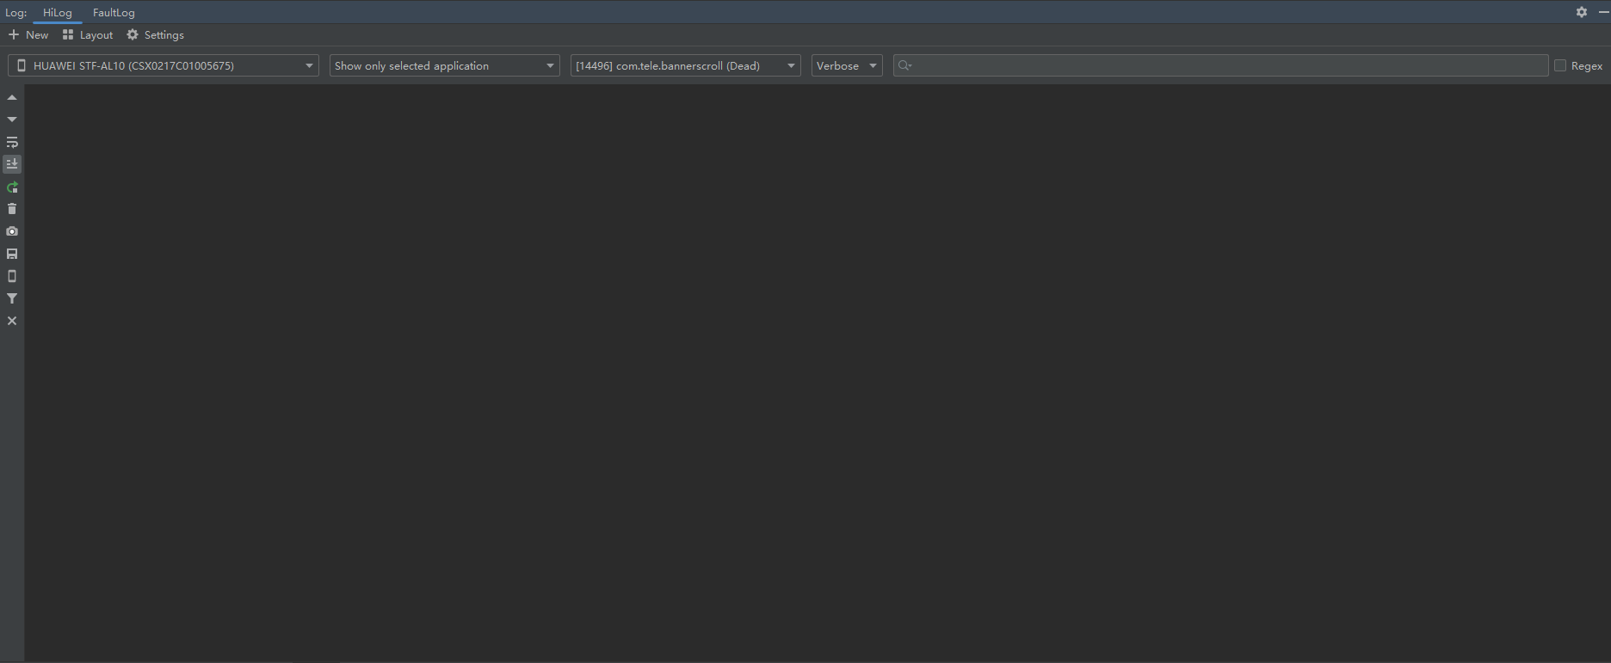The width and height of the screenshot is (1611, 663).
Task: Toggle soft-wrap icon in left sidebar
Action: pyautogui.click(x=12, y=142)
